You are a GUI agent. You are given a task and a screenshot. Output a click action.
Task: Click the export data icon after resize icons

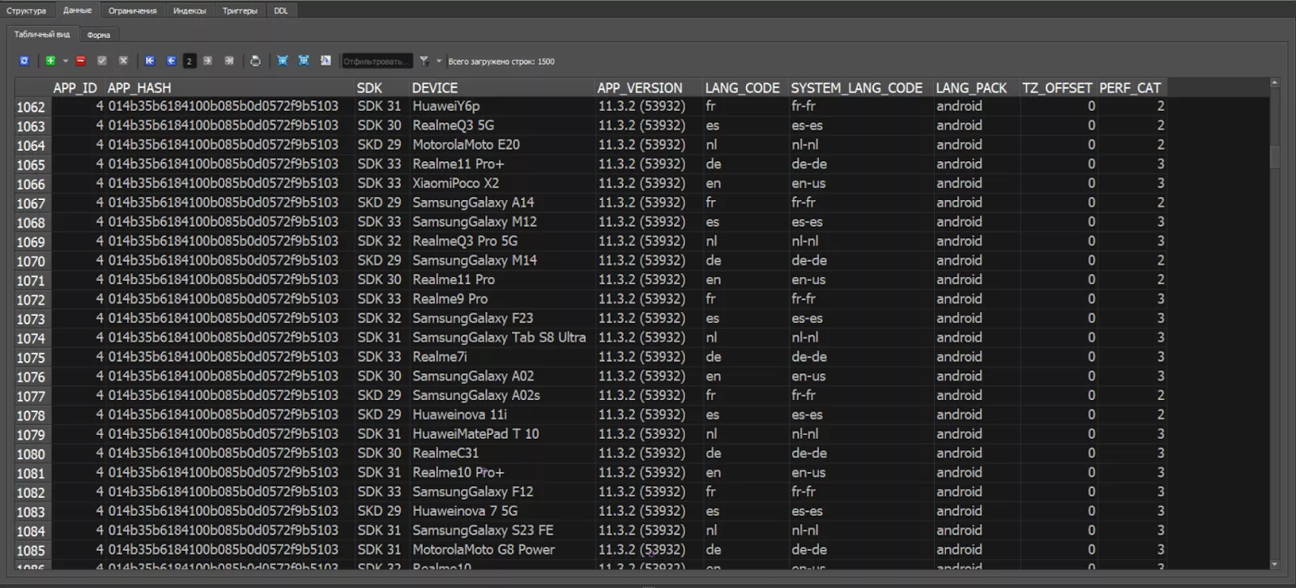(326, 61)
